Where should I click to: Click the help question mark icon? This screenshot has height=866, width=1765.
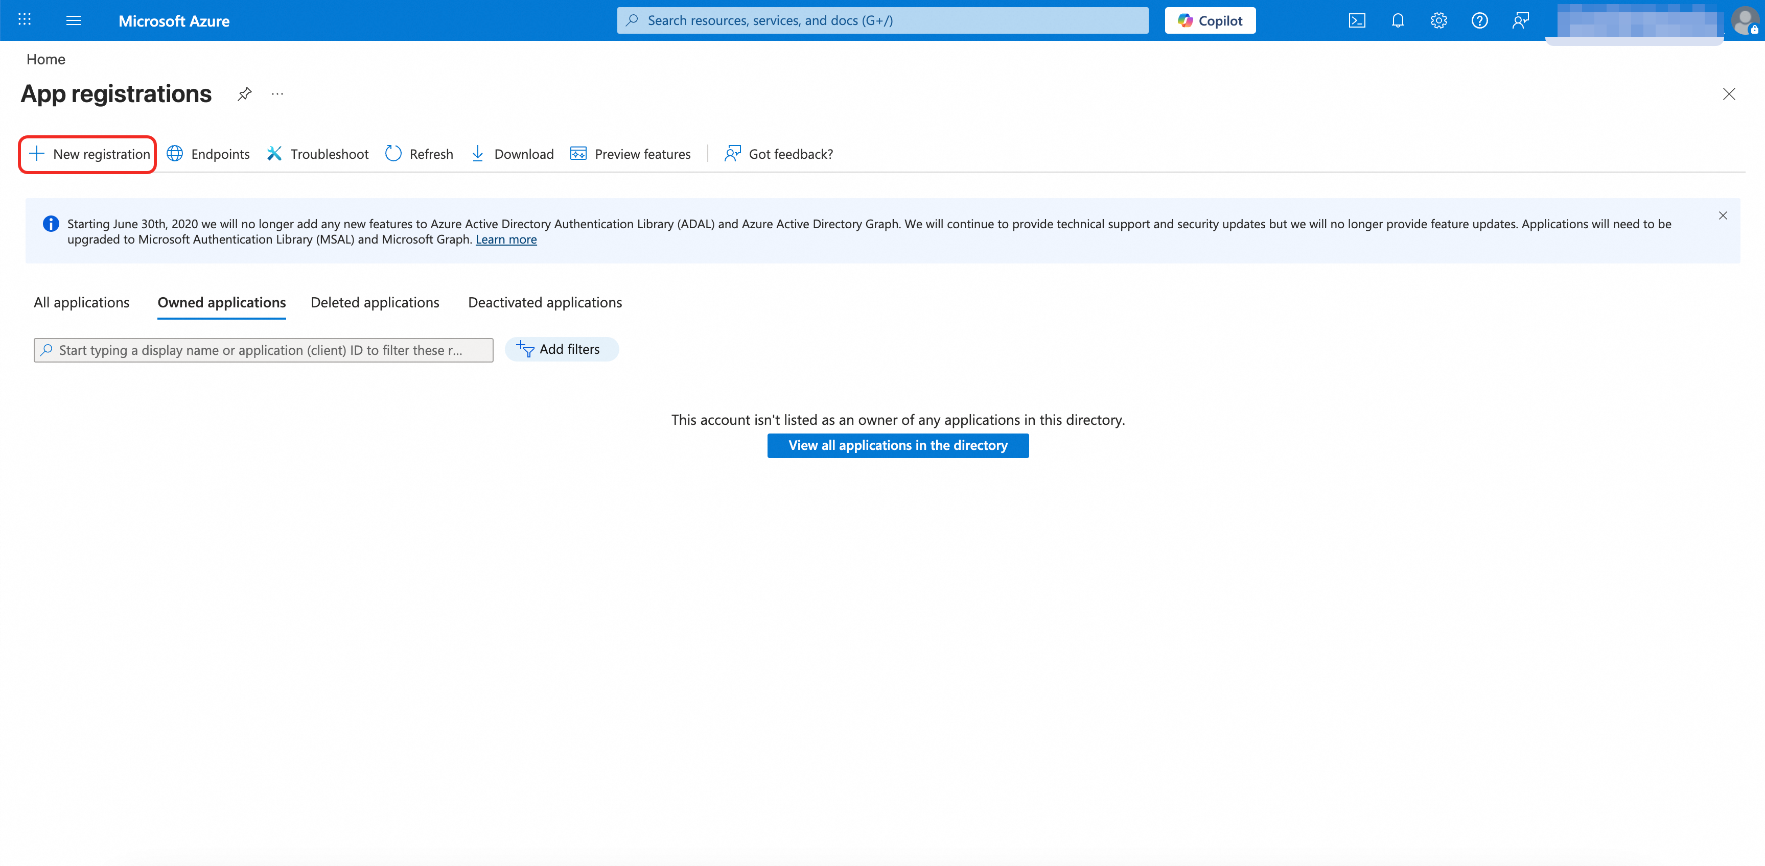[1479, 20]
